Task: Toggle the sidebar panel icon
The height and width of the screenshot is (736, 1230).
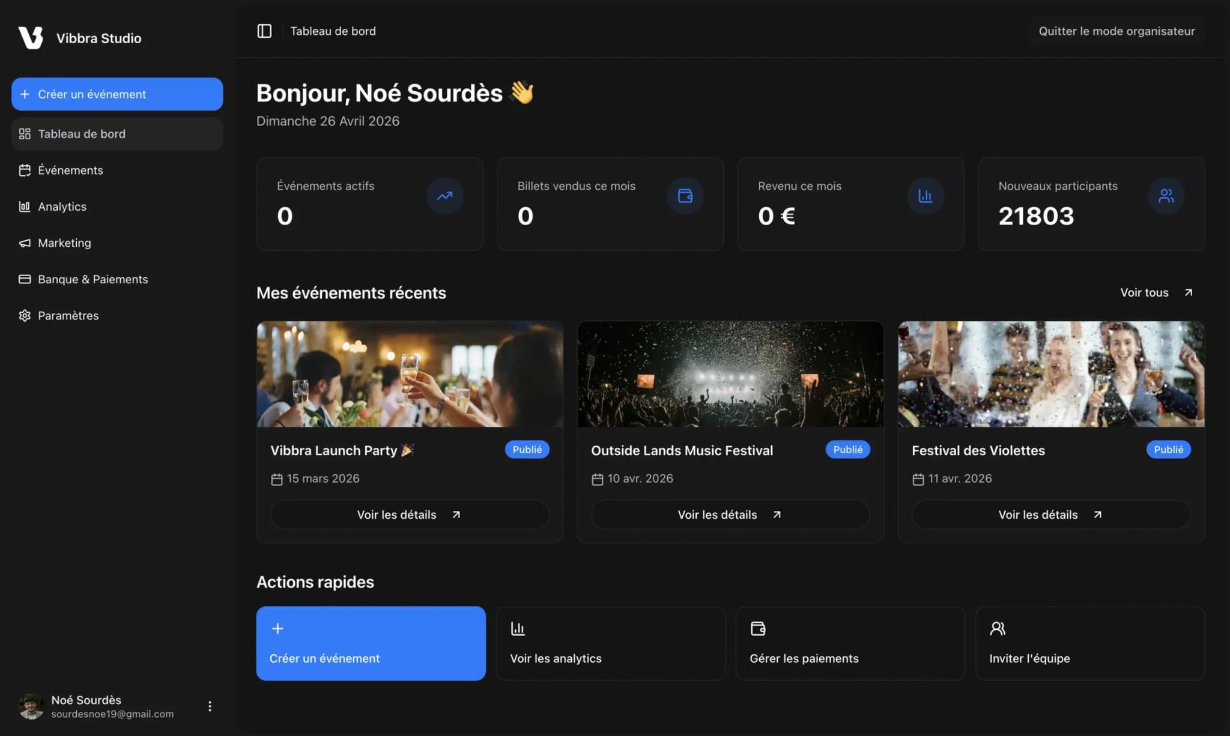Action: [264, 31]
